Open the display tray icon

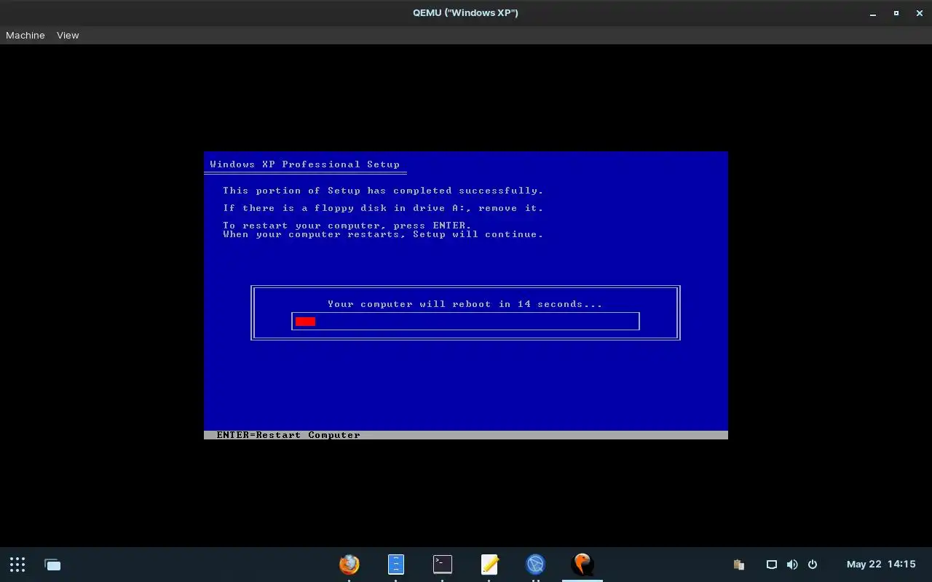[x=772, y=565]
